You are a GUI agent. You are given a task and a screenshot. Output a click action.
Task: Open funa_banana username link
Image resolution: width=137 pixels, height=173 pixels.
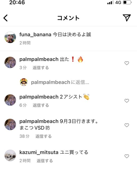pyautogui.click(x=35, y=35)
